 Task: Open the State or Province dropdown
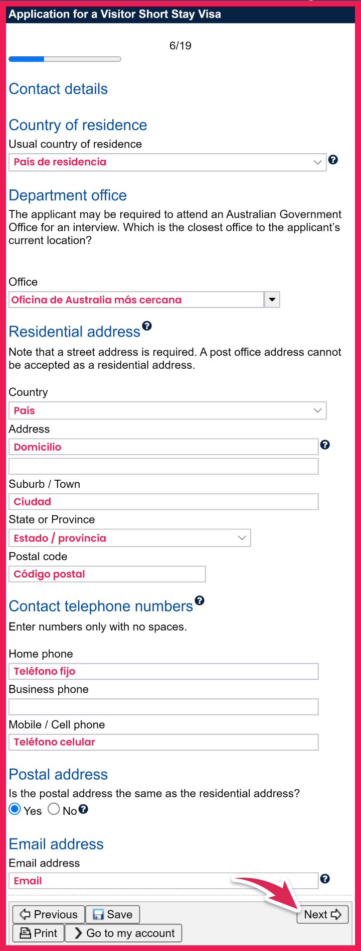129,538
